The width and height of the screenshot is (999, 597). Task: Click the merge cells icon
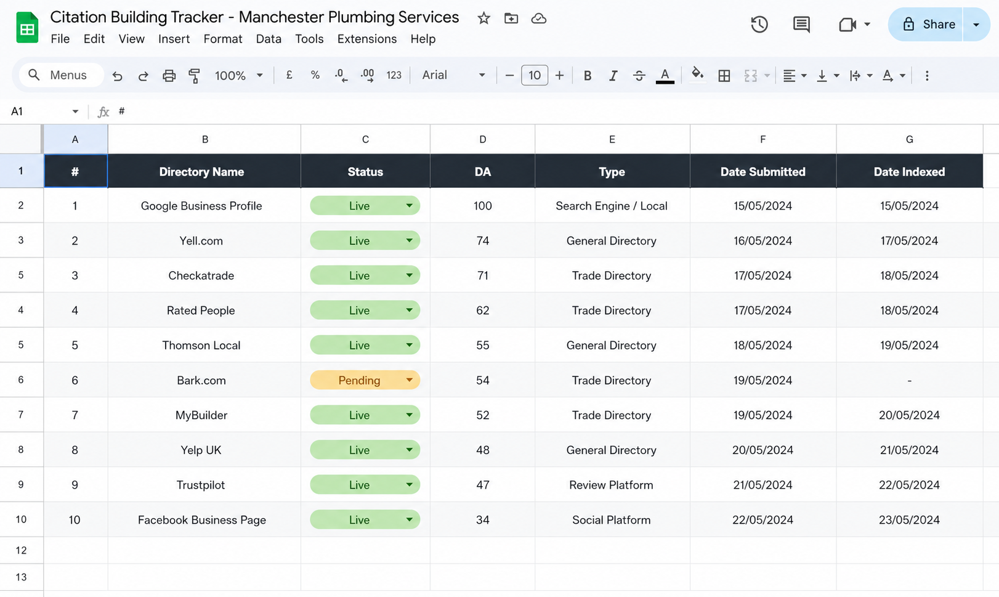coord(750,75)
